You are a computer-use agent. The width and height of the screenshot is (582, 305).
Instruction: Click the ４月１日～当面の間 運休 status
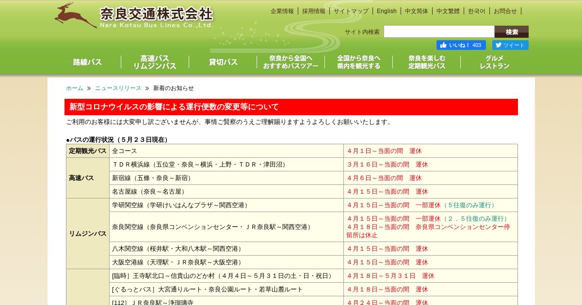384,151
